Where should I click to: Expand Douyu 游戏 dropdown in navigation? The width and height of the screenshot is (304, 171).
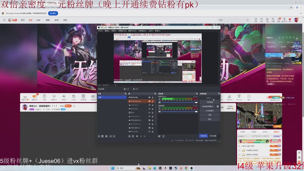[57, 20]
